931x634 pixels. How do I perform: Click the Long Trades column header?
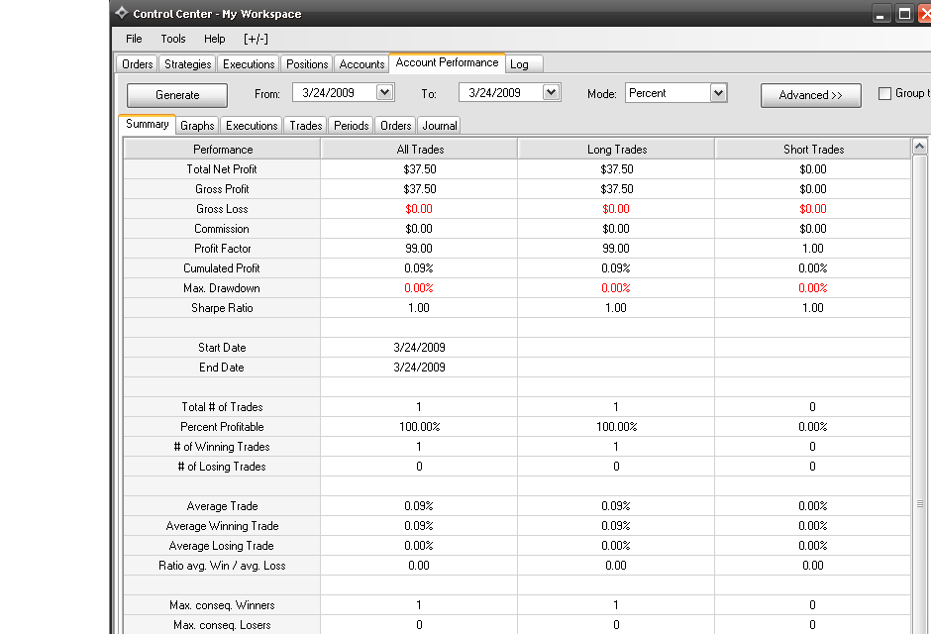(x=617, y=149)
